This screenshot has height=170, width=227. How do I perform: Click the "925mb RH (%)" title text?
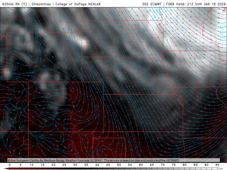pos(15,4)
